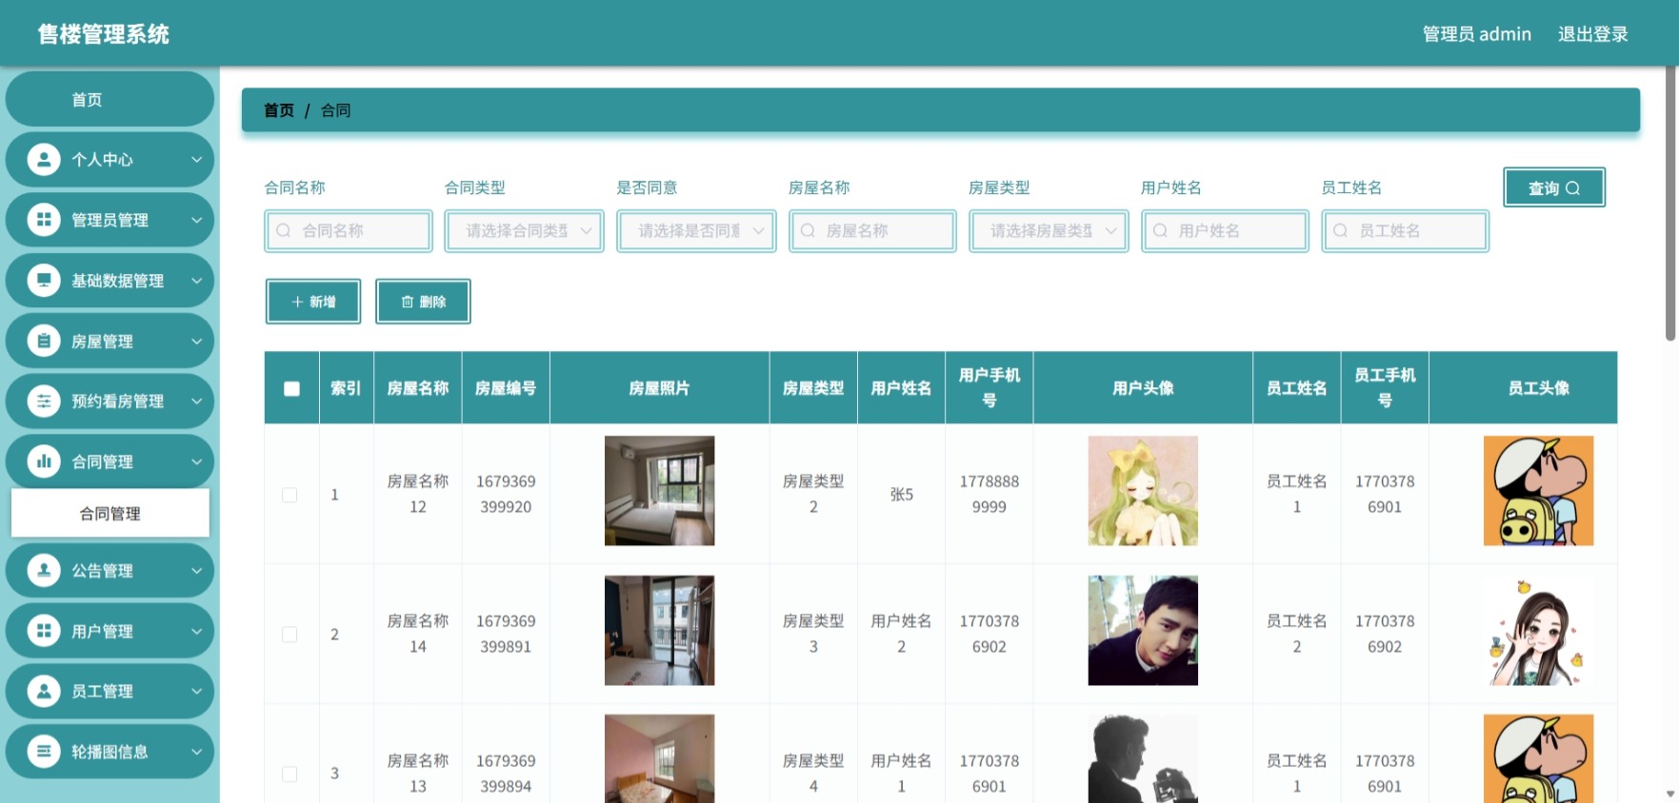The image size is (1679, 803).
Task: Focus the 房屋名称 input field
Action: click(872, 230)
